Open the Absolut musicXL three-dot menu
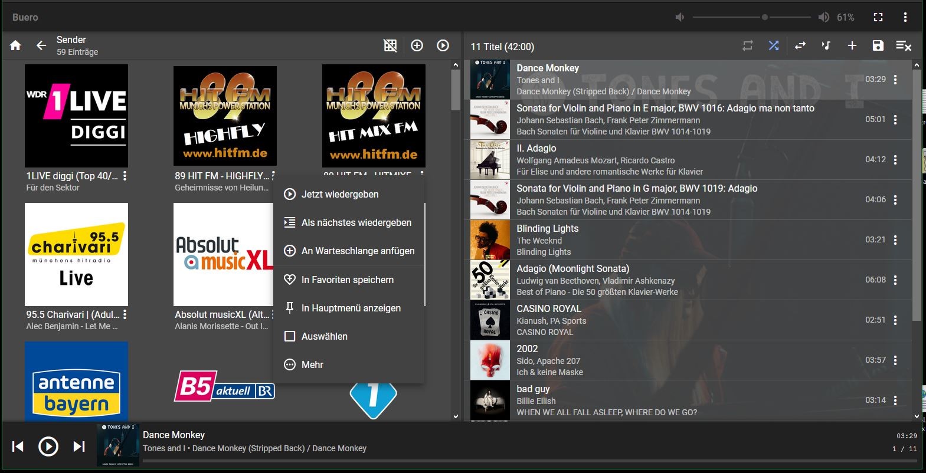The height and width of the screenshot is (473, 926). coord(273,314)
